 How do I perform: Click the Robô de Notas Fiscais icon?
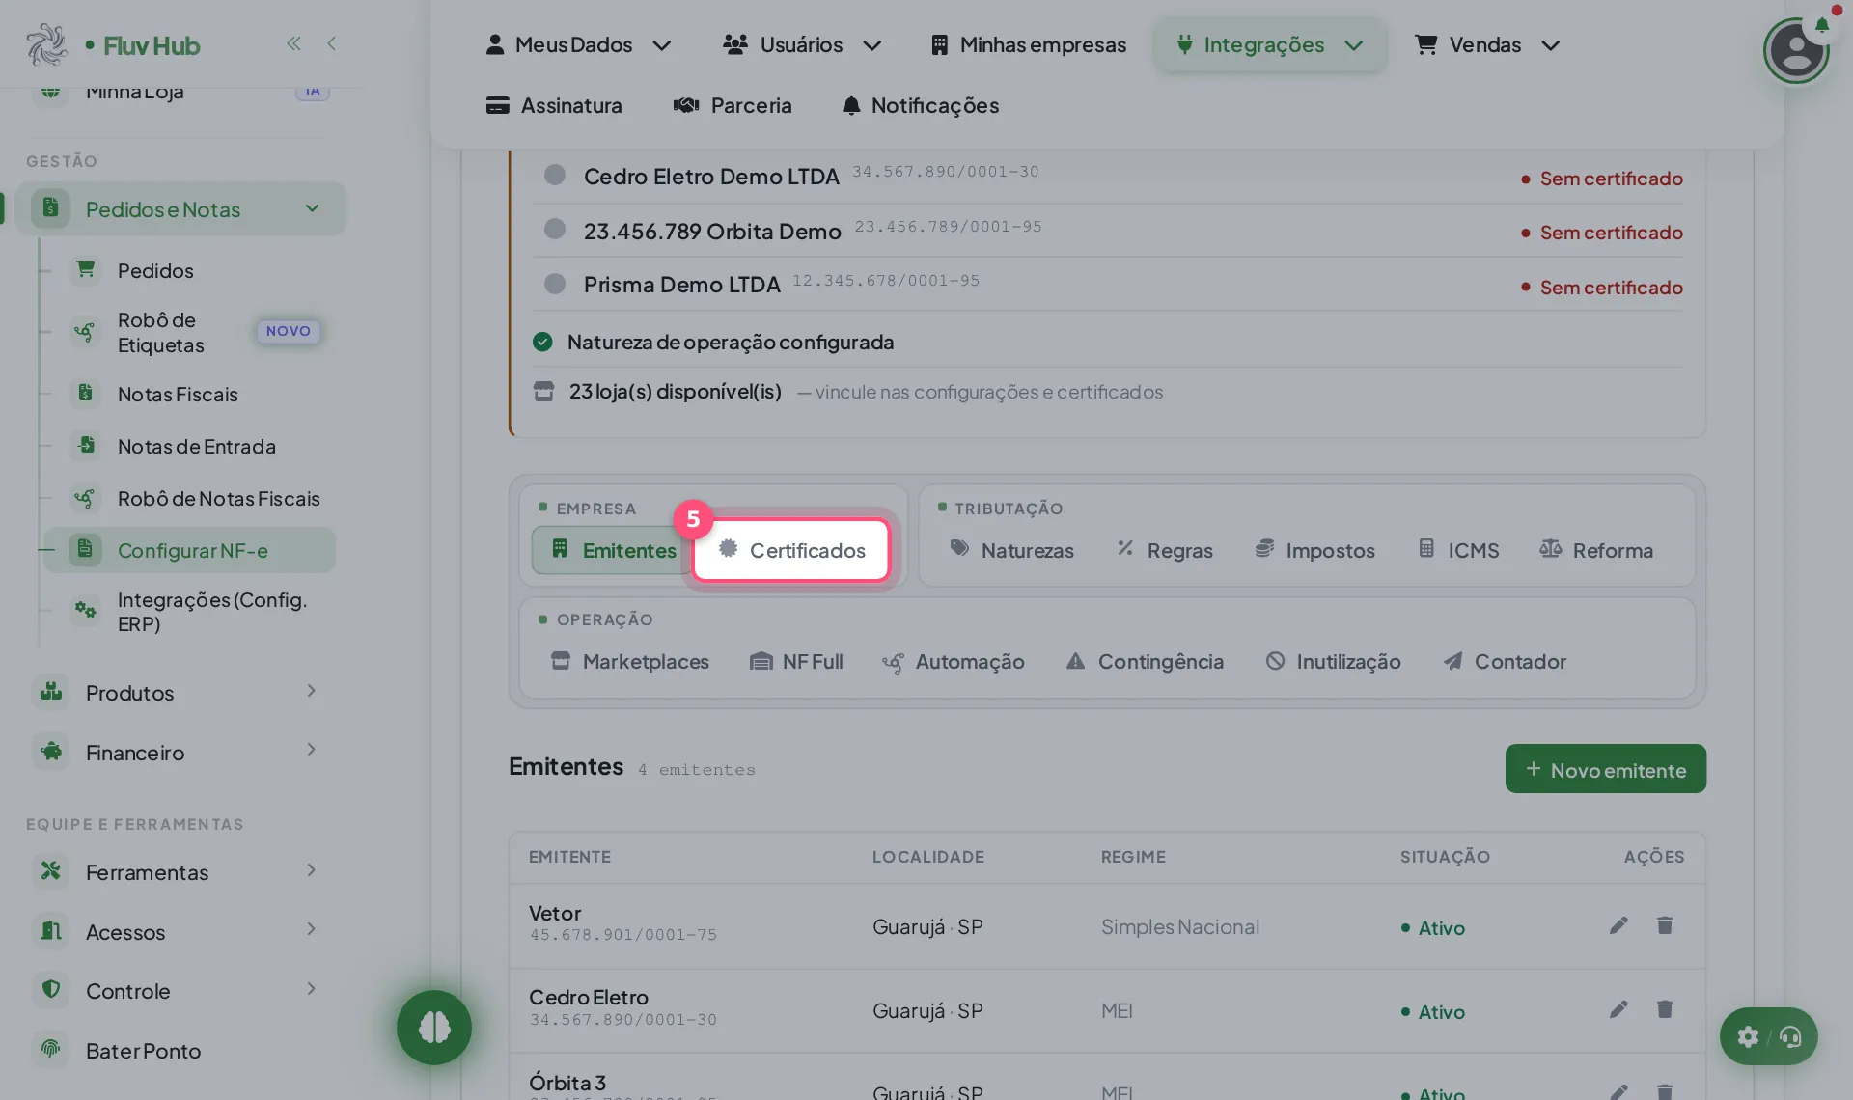point(86,498)
